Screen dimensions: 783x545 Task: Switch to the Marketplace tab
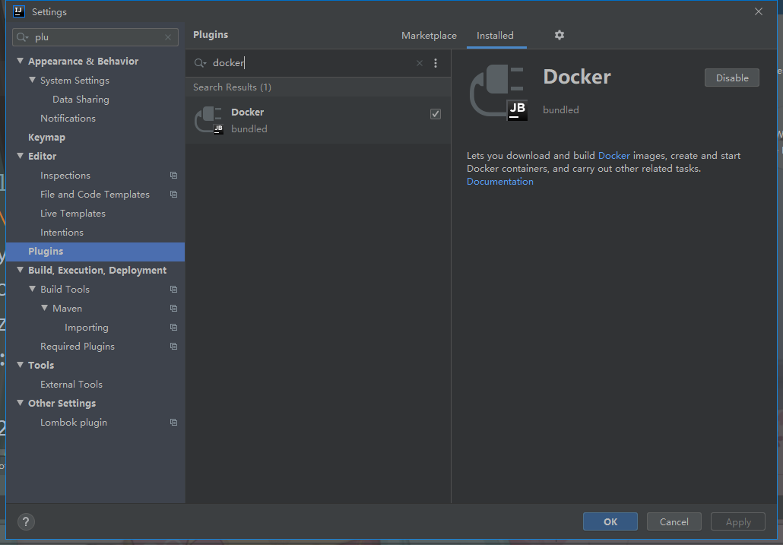tap(429, 35)
